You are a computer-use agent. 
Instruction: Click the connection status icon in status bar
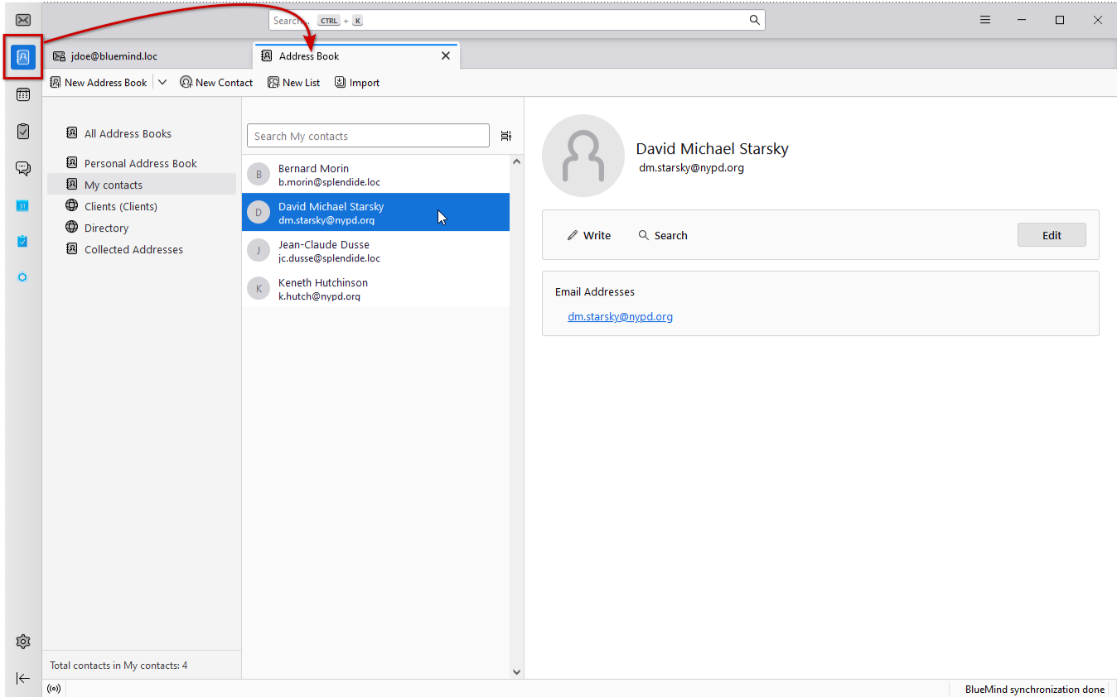tap(54, 689)
